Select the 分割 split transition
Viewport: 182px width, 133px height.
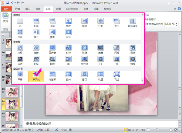(x=100, y=23)
